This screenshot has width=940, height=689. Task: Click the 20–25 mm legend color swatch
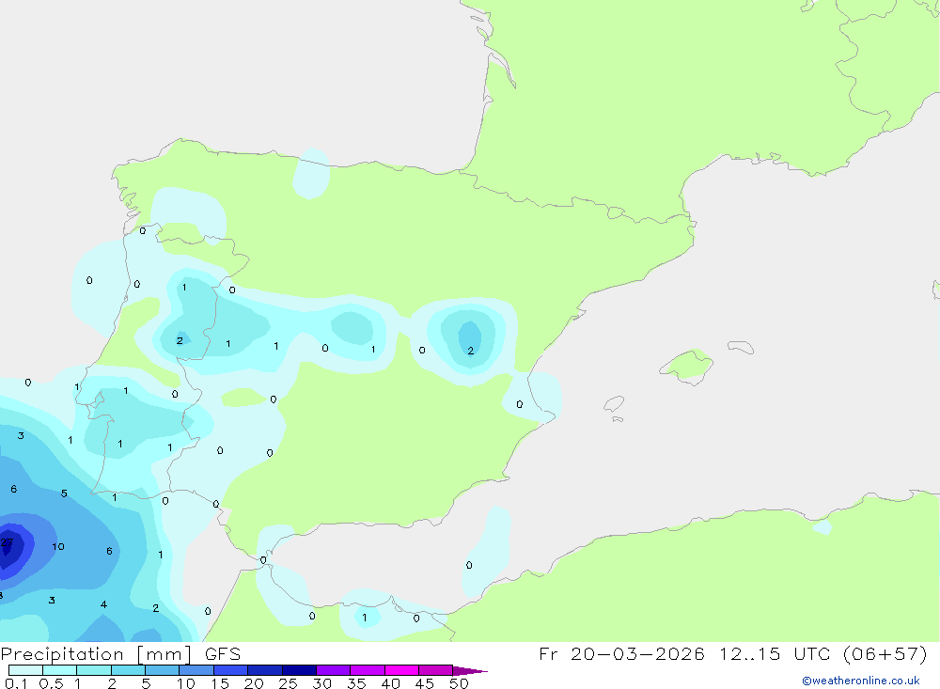(x=264, y=670)
